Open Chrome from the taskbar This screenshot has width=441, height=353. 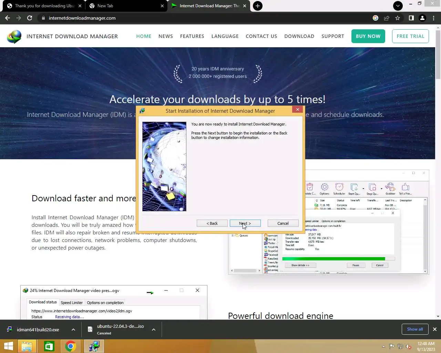70,346
